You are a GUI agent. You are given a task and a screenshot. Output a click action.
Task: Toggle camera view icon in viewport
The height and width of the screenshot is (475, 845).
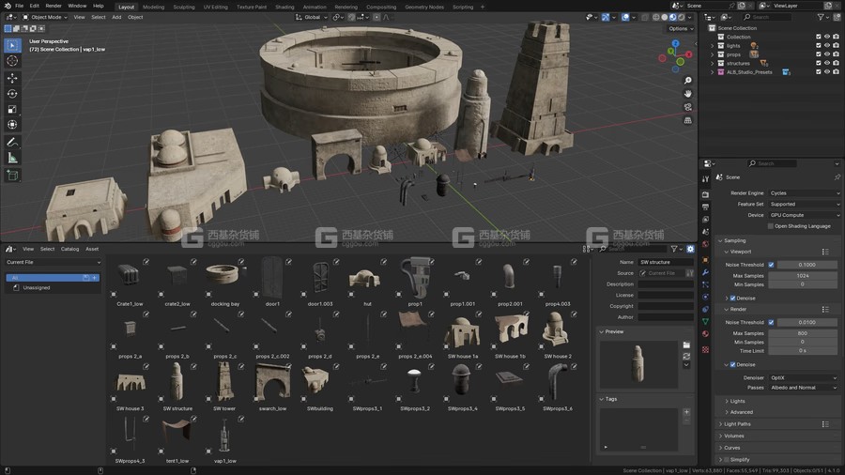click(x=688, y=107)
